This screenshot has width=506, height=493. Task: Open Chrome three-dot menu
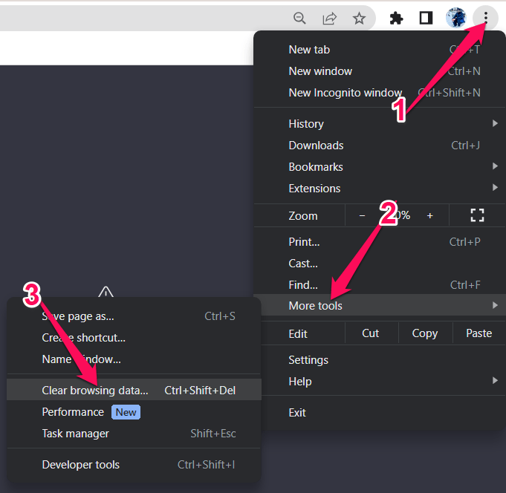pos(485,18)
